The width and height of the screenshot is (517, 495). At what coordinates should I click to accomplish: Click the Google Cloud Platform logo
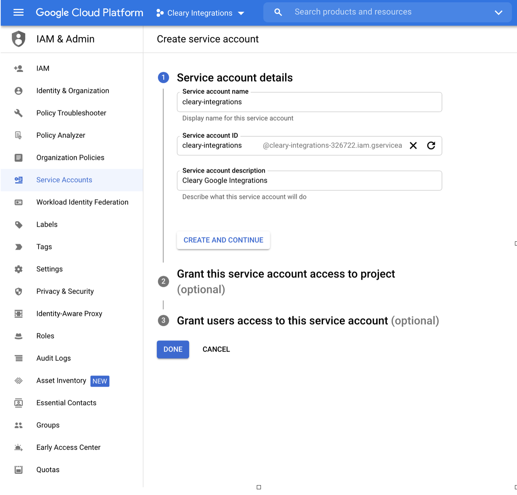coord(89,13)
